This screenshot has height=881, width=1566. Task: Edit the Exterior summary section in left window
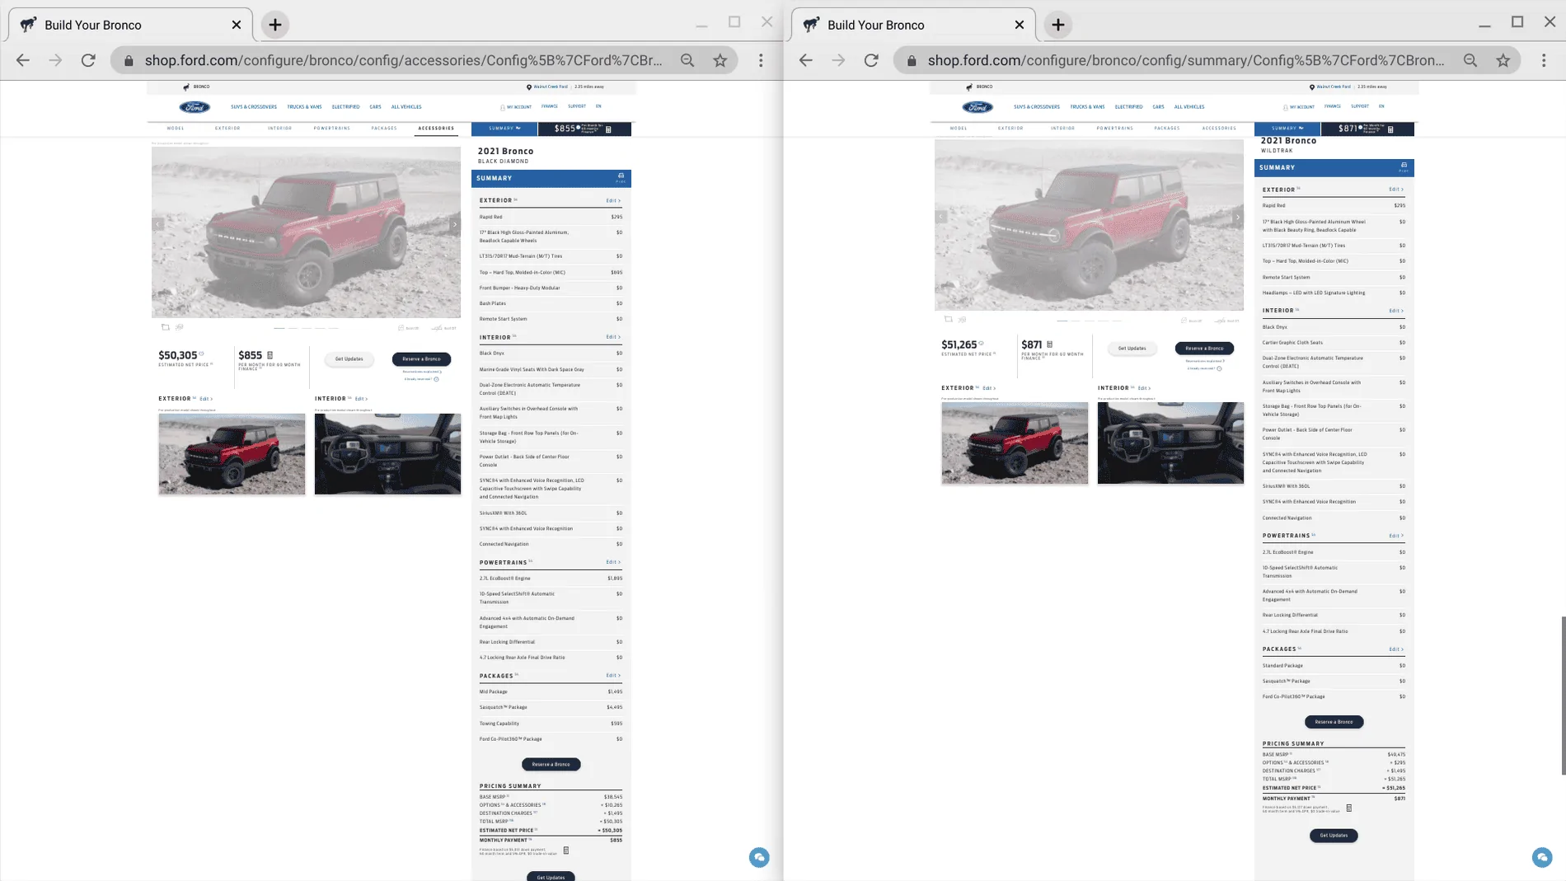point(613,200)
